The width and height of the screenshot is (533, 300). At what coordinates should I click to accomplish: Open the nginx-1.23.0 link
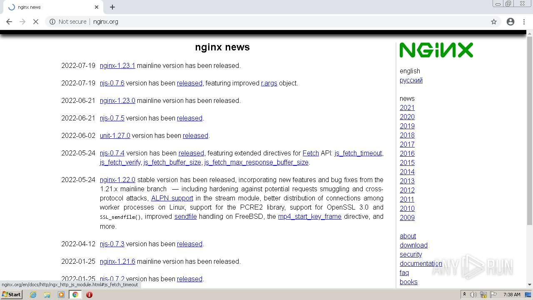(117, 100)
